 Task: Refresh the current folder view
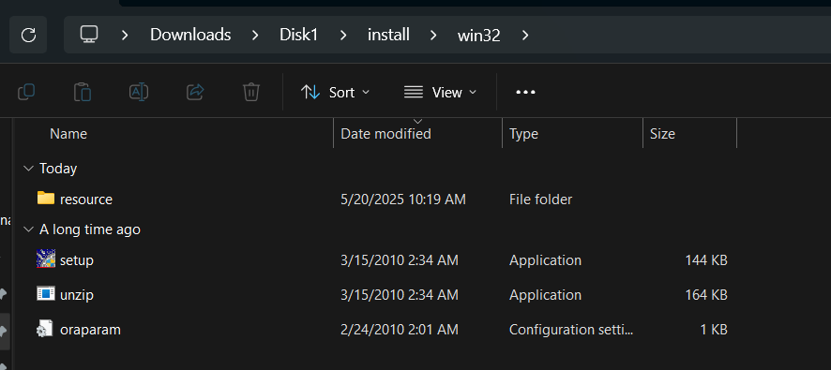pyautogui.click(x=28, y=35)
